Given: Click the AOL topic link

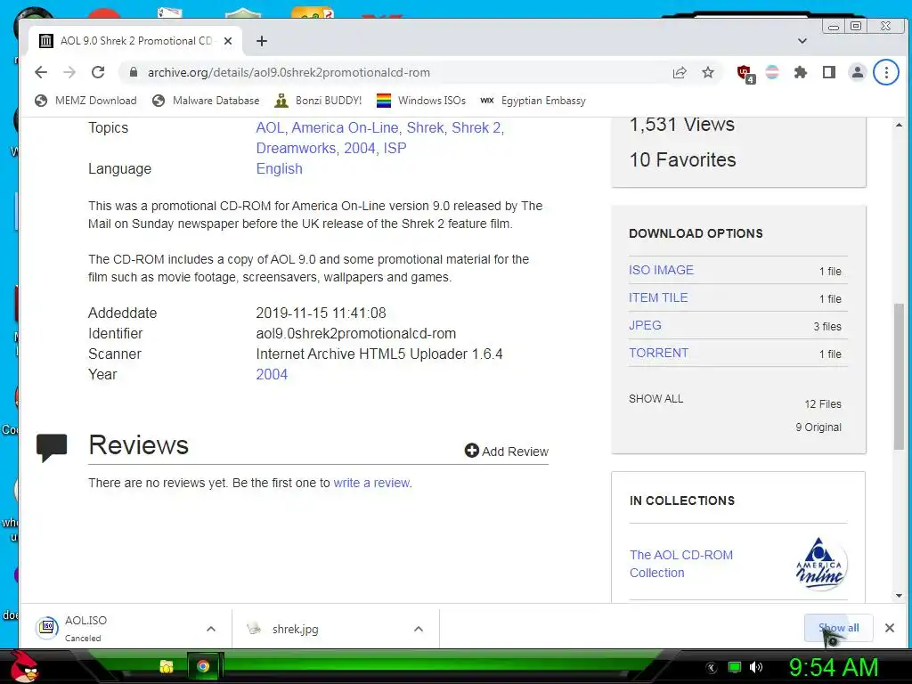Looking at the screenshot, I should 270,128.
